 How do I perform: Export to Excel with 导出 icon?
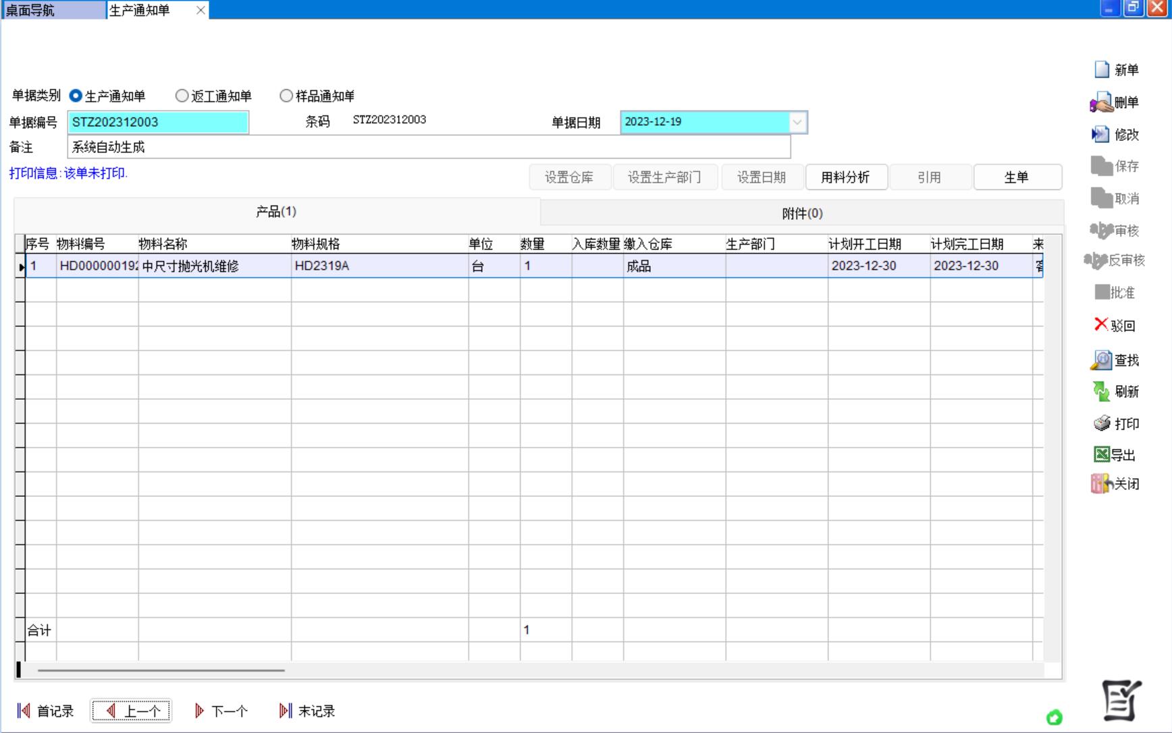1102,455
